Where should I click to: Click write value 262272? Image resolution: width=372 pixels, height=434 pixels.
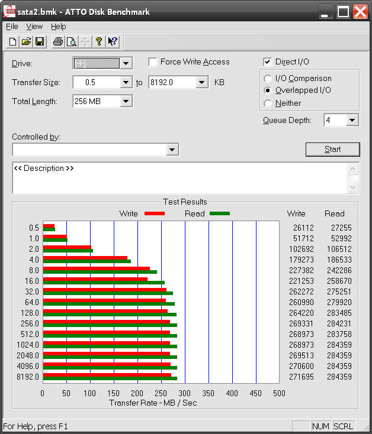(302, 292)
